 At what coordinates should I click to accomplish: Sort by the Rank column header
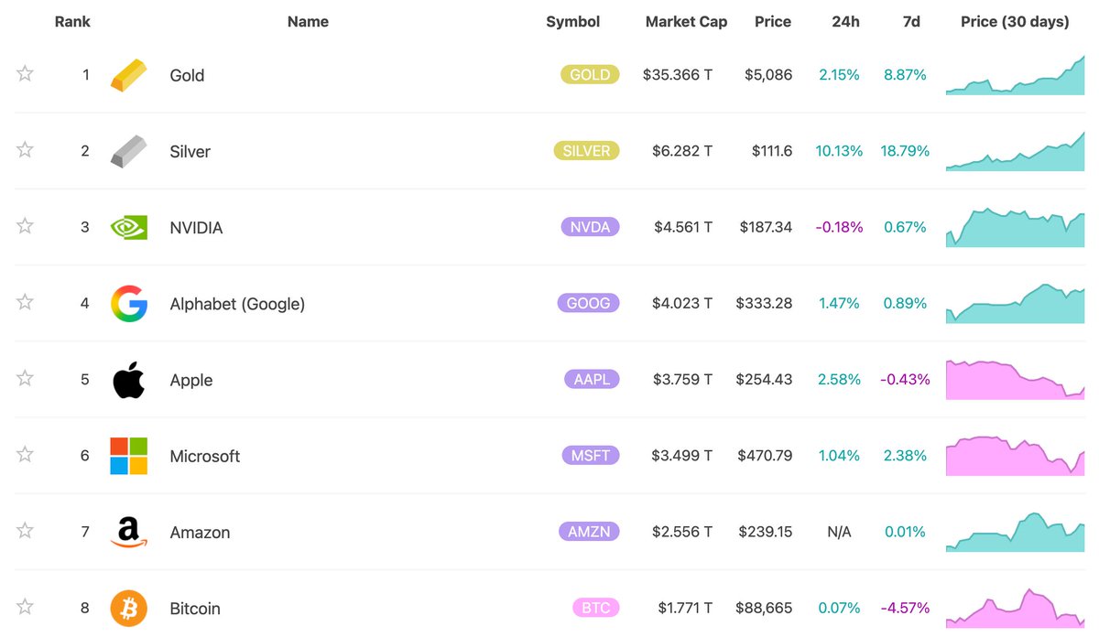[x=72, y=22]
